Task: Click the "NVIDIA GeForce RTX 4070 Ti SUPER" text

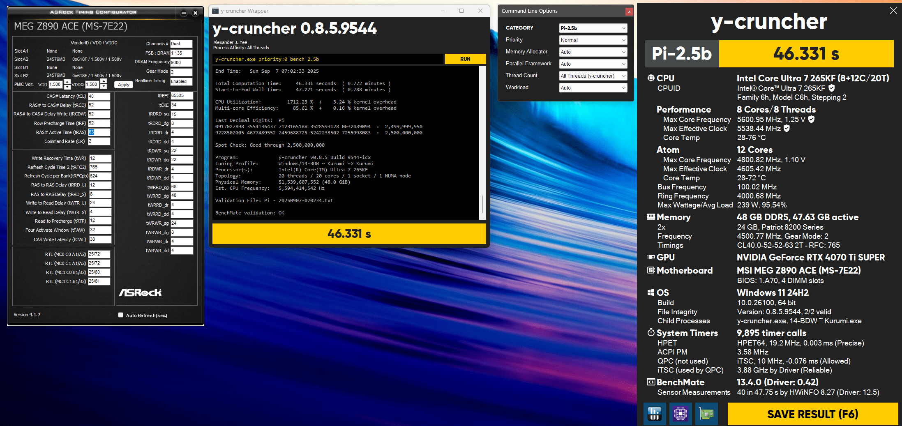Action: tap(811, 257)
